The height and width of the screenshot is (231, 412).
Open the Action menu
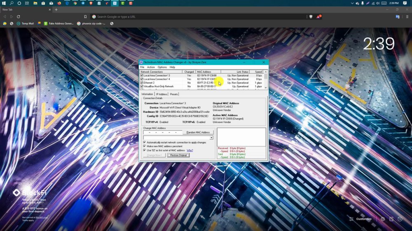click(x=151, y=67)
